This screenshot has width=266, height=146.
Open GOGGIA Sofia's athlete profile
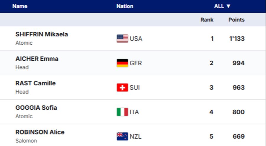coord(36,108)
